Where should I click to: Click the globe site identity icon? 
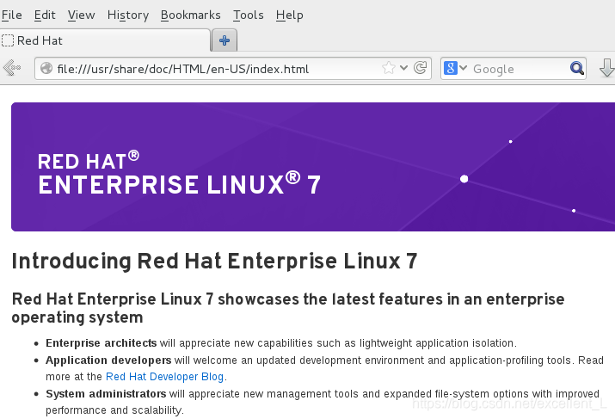point(46,68)
